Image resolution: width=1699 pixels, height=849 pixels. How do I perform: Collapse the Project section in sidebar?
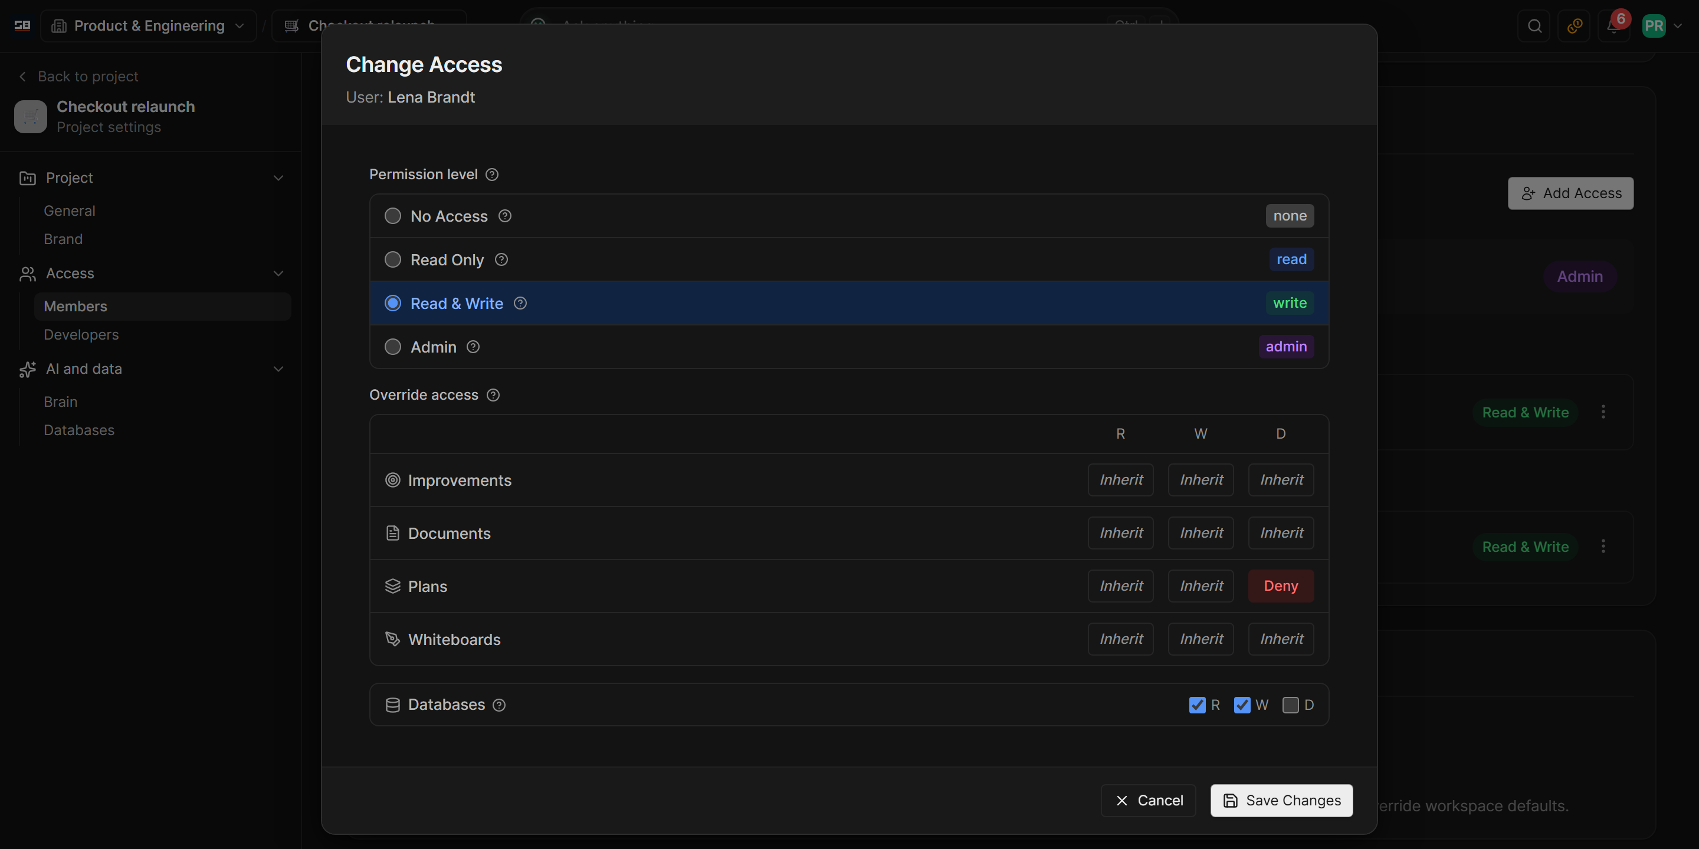tap(278, 178)
